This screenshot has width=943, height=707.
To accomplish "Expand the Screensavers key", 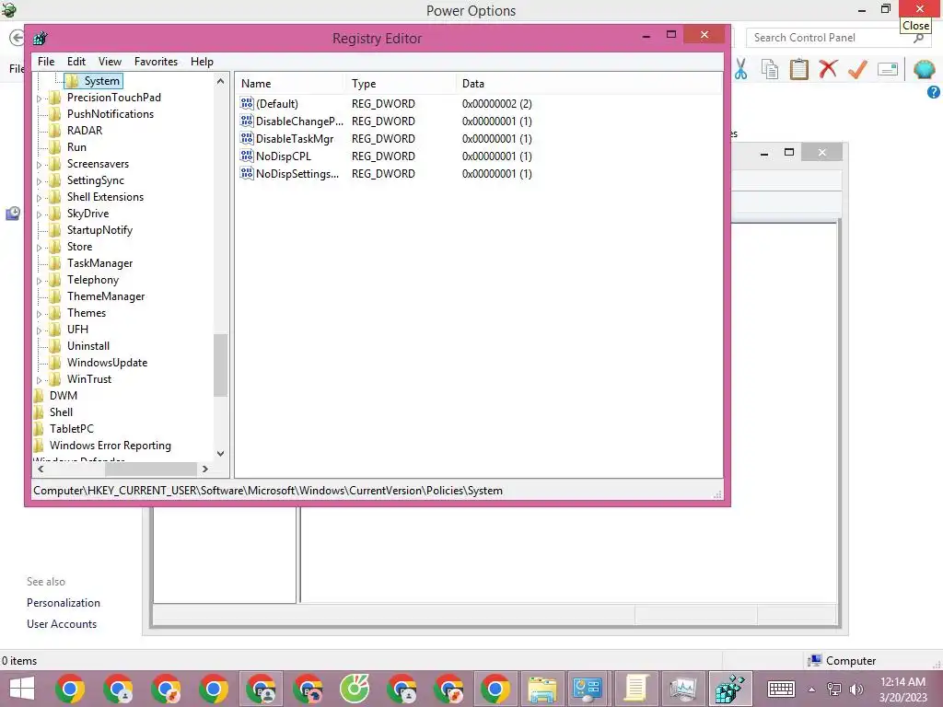I will (x=40, y=164).
